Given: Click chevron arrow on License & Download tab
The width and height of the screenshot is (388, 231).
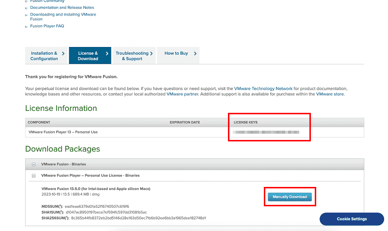Looking at the screenshot, I should 107,53.
